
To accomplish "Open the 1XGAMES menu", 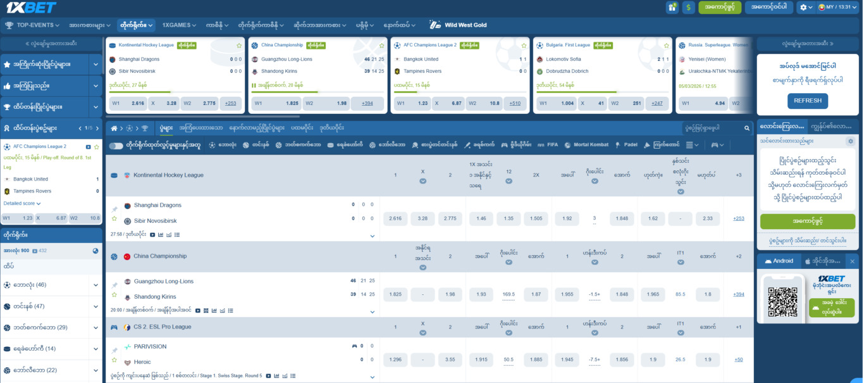I will pyautogui.click(x=180, y=25).
